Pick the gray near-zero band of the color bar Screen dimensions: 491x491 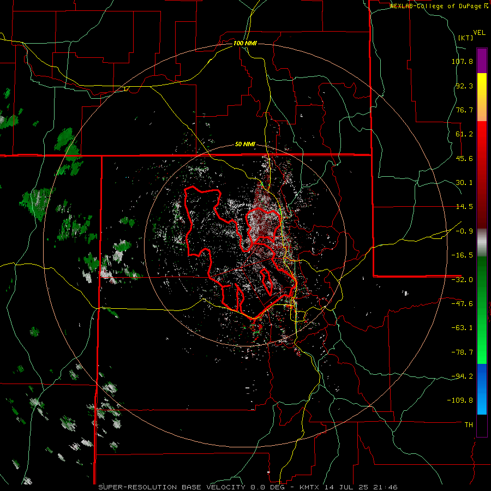pyautogui.click(x=482, y=242)
